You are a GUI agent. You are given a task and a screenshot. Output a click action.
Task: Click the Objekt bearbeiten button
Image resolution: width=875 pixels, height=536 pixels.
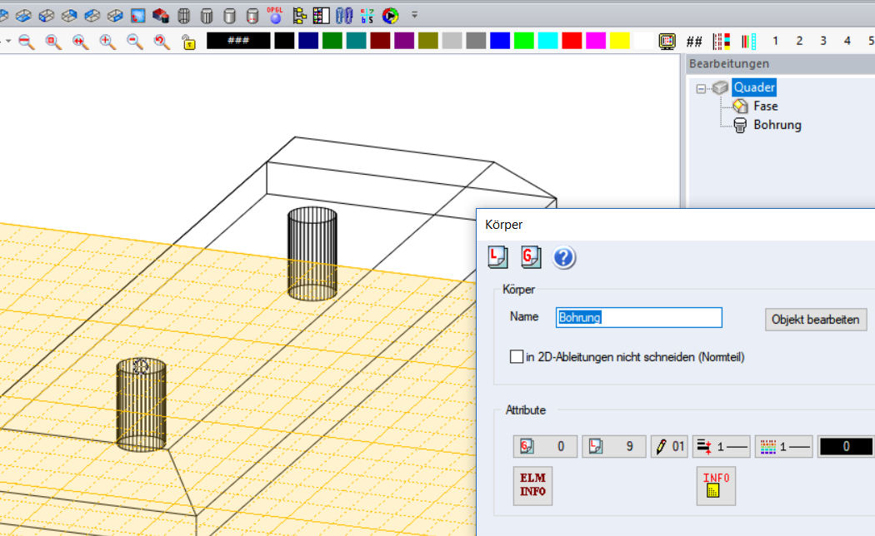(x=815, y=320)
